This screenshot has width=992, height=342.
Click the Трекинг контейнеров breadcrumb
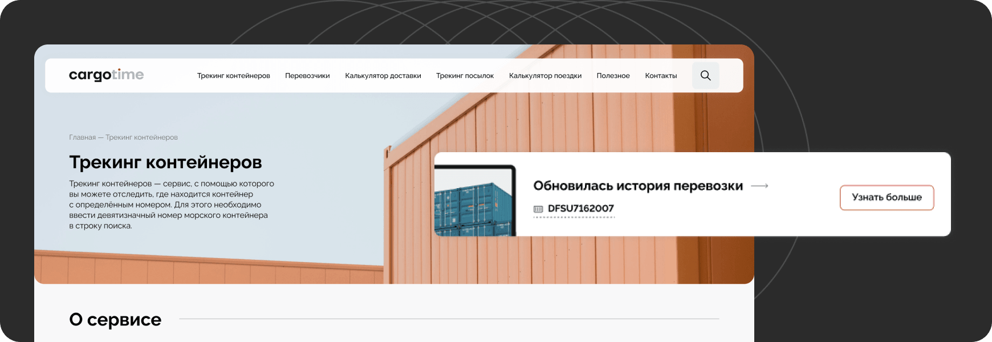coord(141,137)
